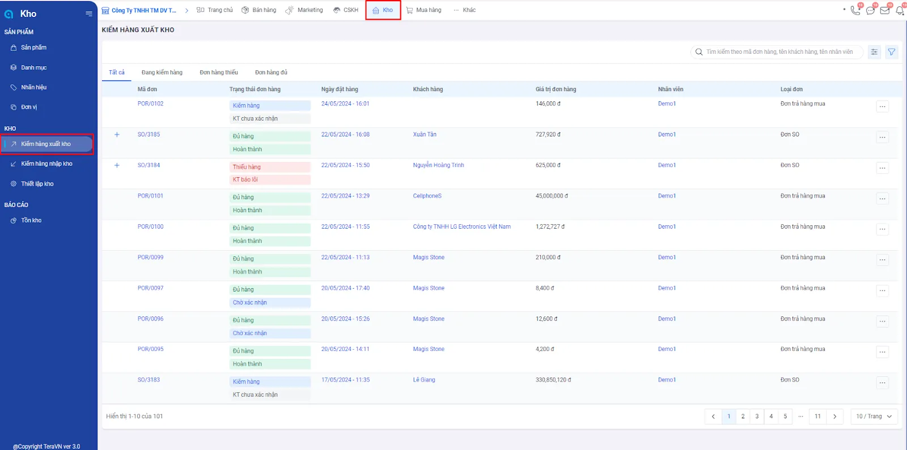
Task: Open more actions for order POR/0099
Action: [x=883, y=260]
